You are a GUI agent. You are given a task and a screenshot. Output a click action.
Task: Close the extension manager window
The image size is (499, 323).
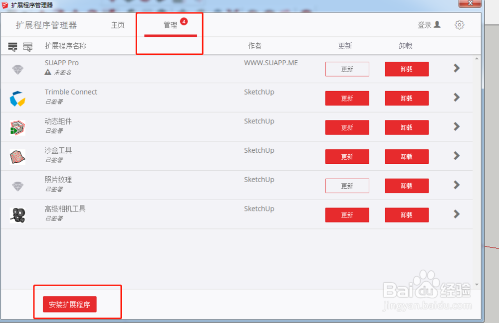coord(470,3)
